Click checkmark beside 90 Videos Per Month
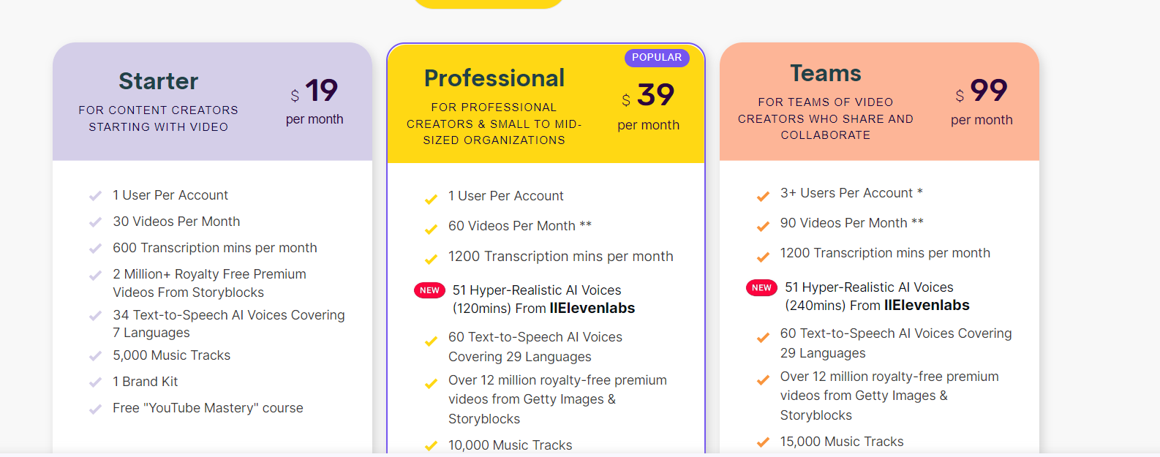The height and width of the screenshot is (457, 1160). (x=763, y=226)
